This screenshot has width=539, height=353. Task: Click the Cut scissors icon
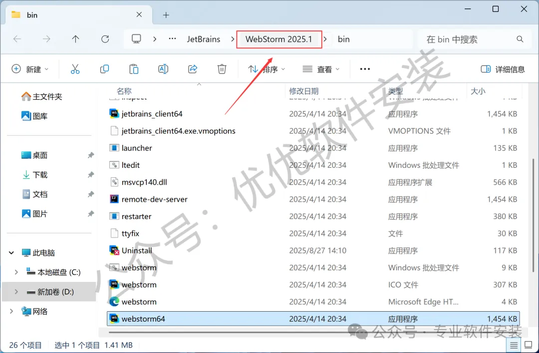tap(75, 69)
